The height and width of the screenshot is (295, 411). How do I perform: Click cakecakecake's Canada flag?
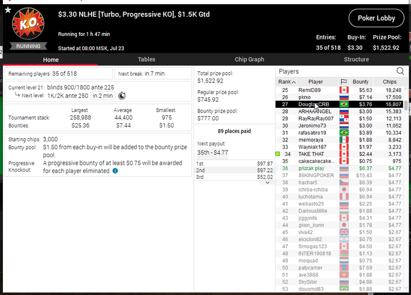click(344, 161)
